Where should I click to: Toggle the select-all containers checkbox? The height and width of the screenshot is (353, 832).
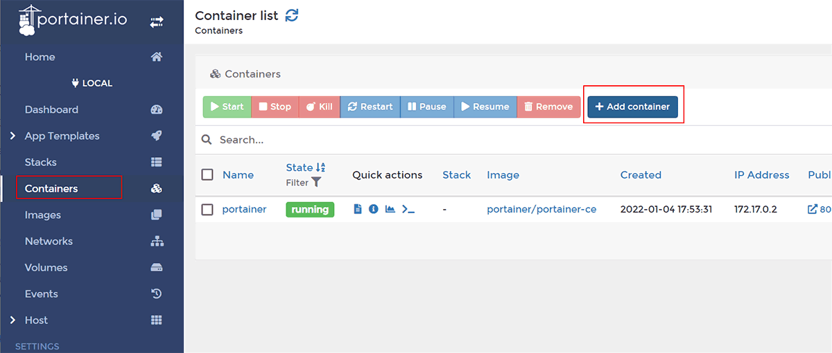[207, 174]
